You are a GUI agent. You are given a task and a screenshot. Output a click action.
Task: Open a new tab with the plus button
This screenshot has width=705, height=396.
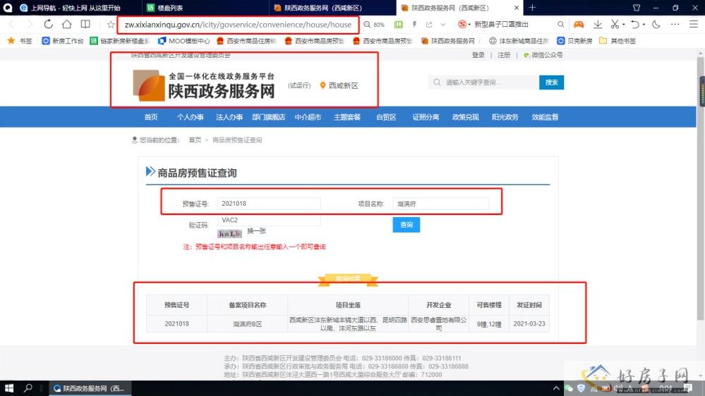532,8
